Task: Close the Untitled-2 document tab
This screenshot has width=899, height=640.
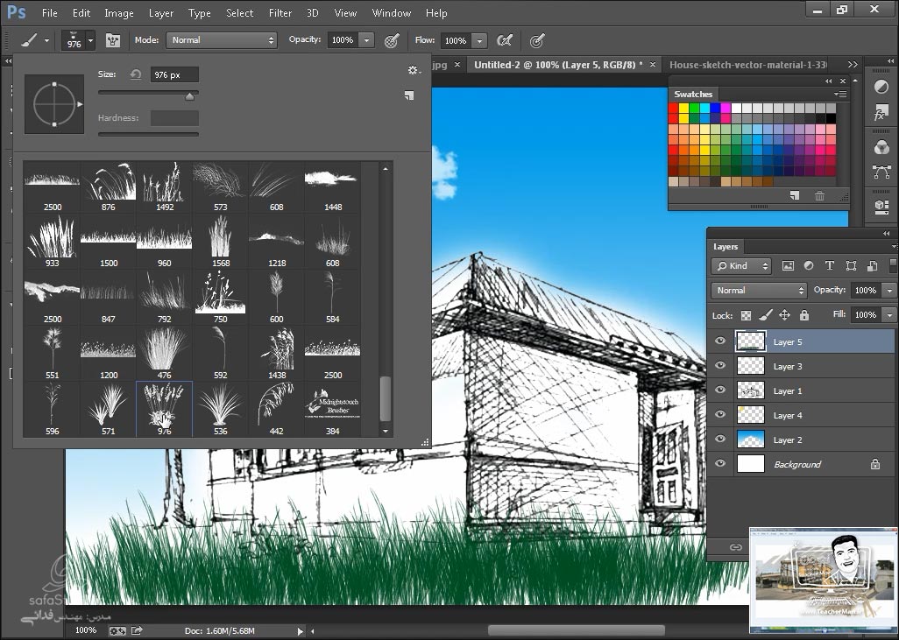Action: pyautogui.click(x=653, y=65)
